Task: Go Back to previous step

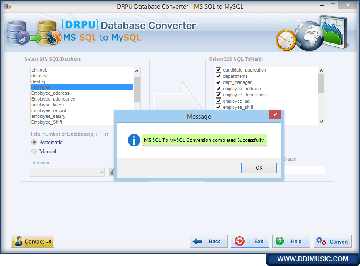Action: point(208,241)
